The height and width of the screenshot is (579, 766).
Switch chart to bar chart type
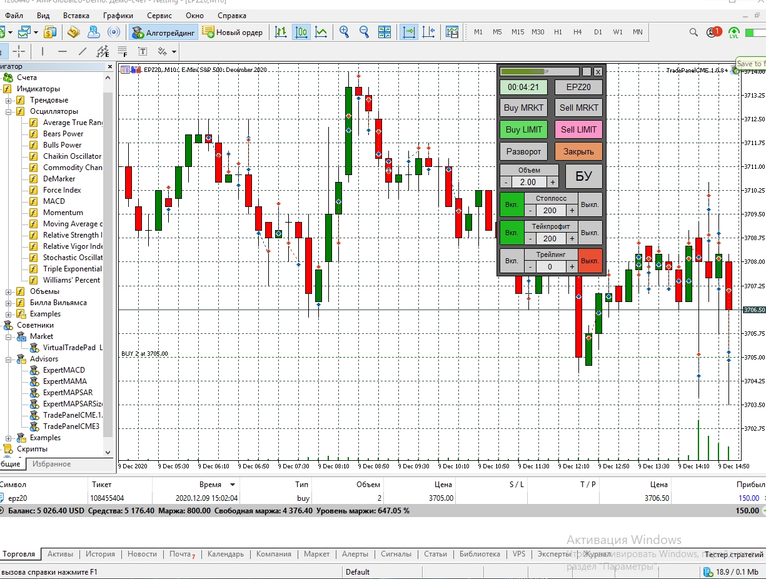[281, 32]
